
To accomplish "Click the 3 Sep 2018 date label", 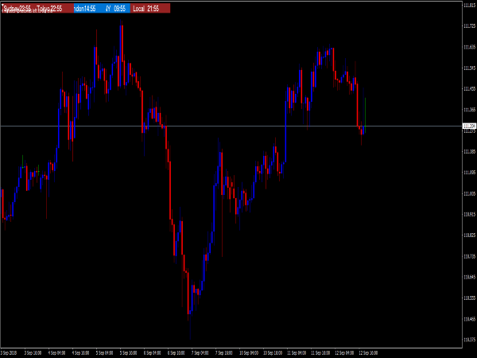I will point(9,352).
